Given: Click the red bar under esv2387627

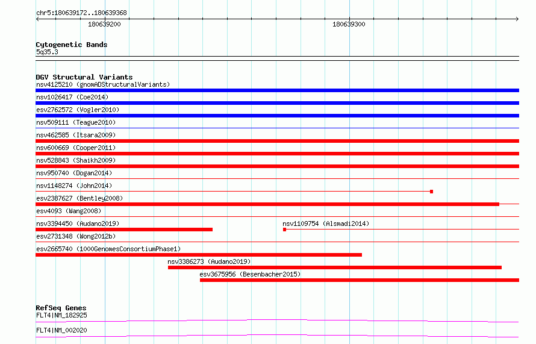Looking at the screenshot, I should point(267,204).
